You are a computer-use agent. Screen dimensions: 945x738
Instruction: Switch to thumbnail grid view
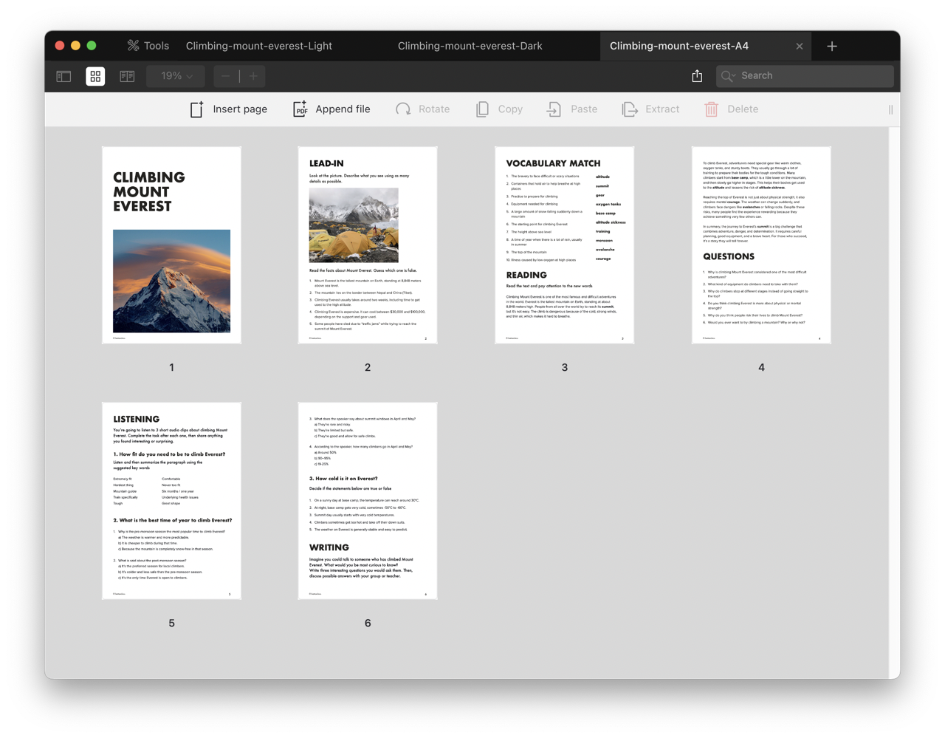[x=95, y=76]
